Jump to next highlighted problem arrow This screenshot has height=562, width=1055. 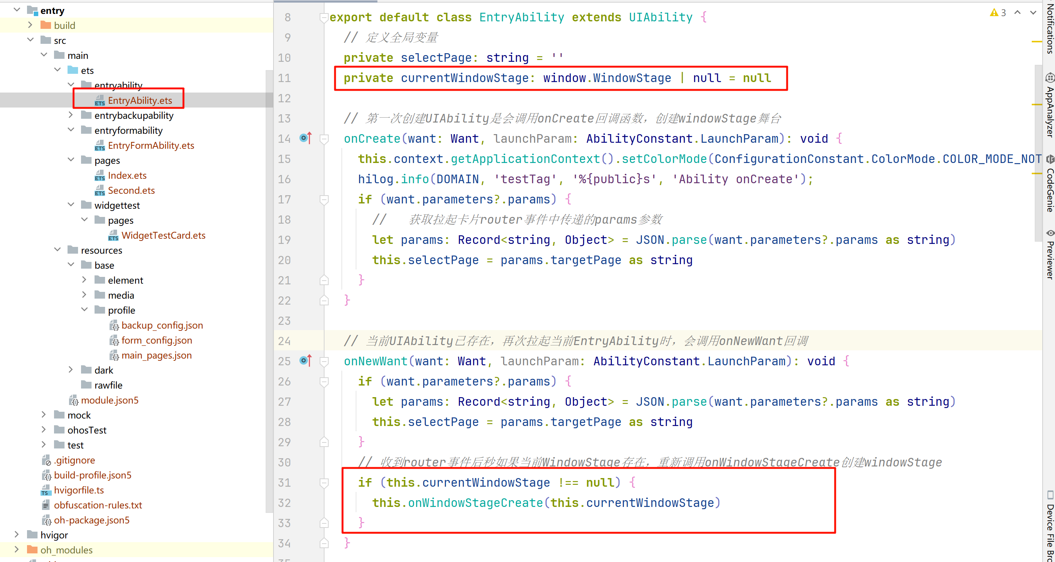point(1033,13)
